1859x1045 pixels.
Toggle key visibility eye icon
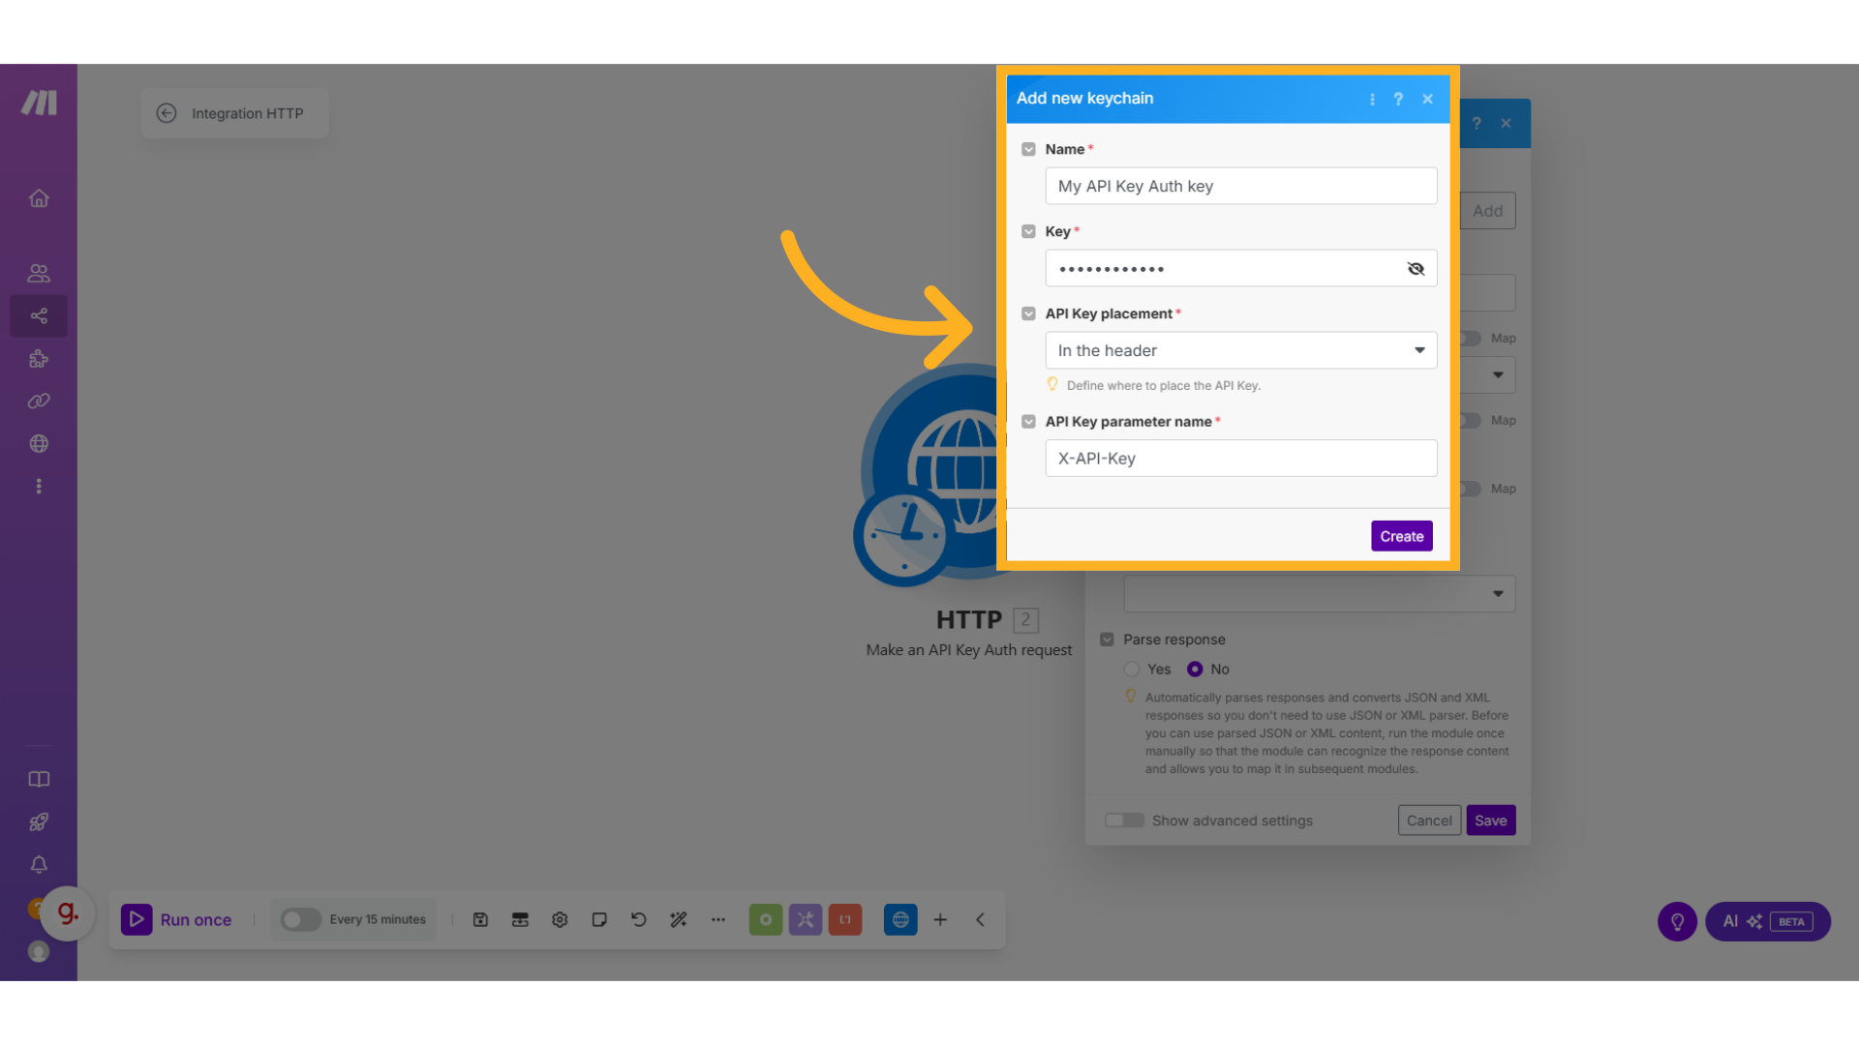click(1416, 269)
